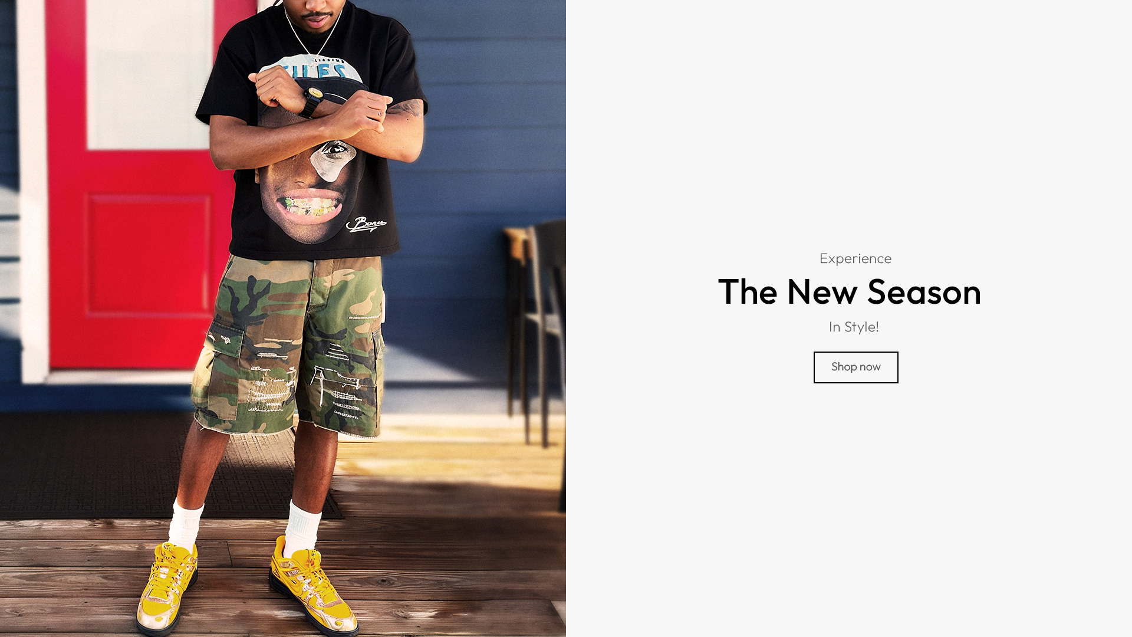Image resolution: width=1132 pixels, height=637 pixels.
Task: Click the Experience subtitle text
Action: click(x=855, y=258)
